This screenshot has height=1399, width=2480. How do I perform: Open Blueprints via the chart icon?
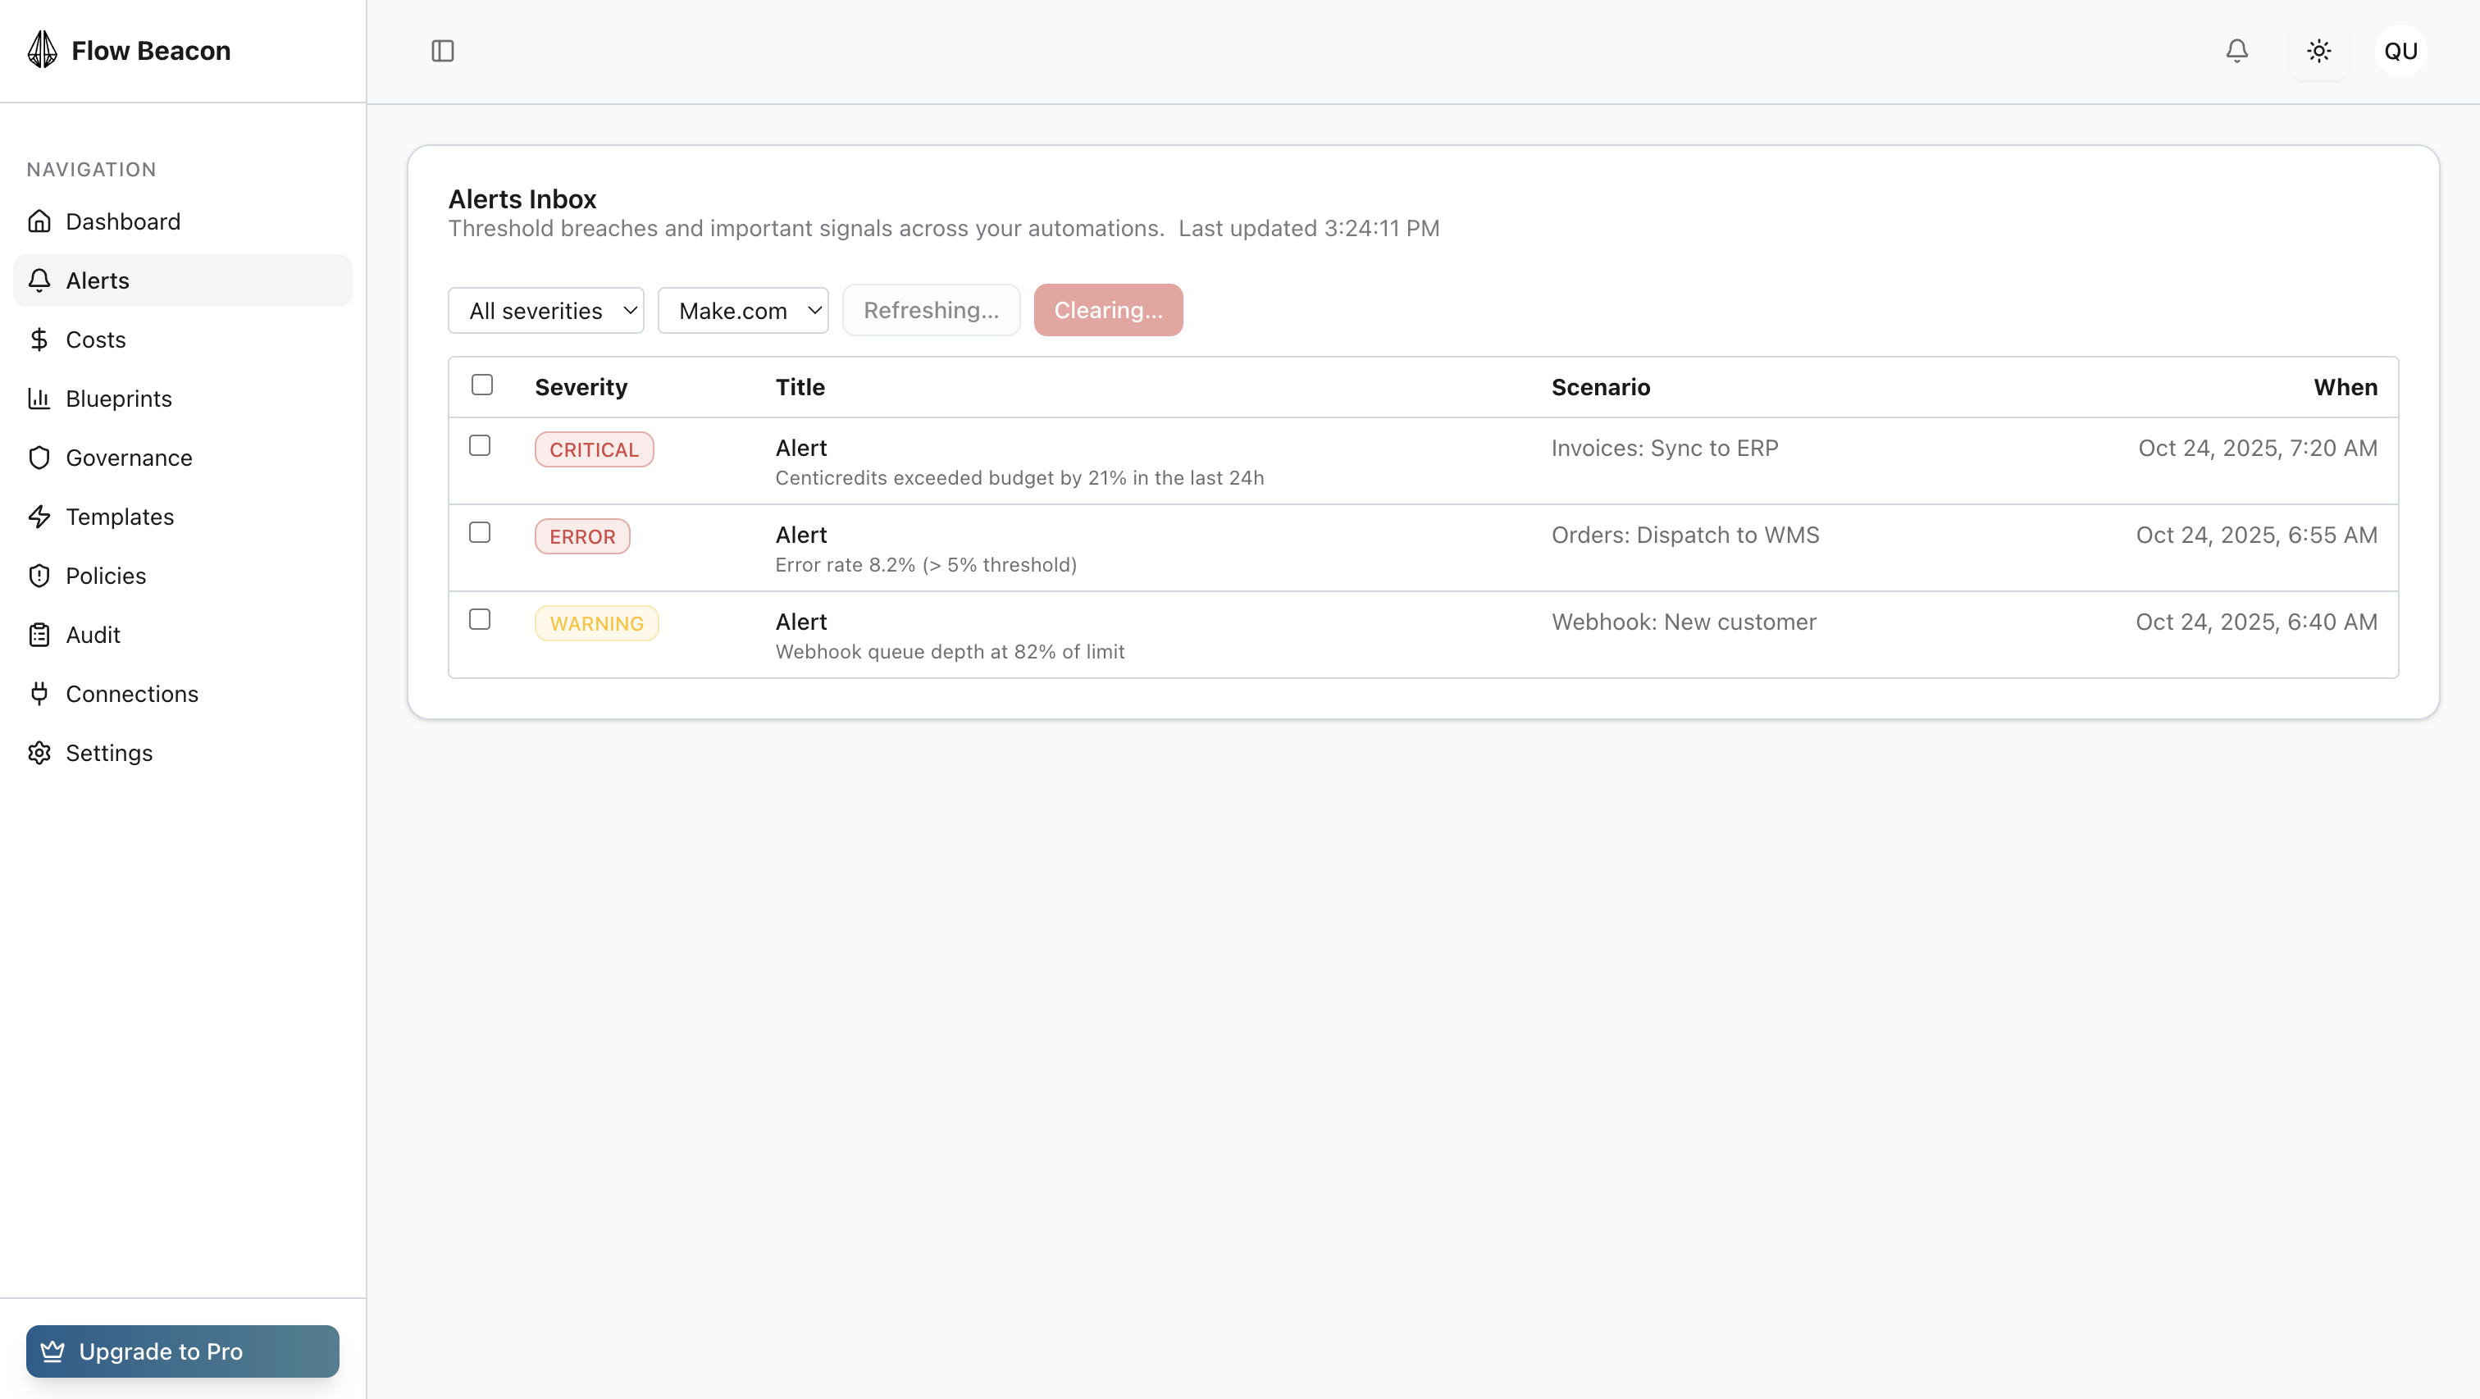[x=39, y=399]
